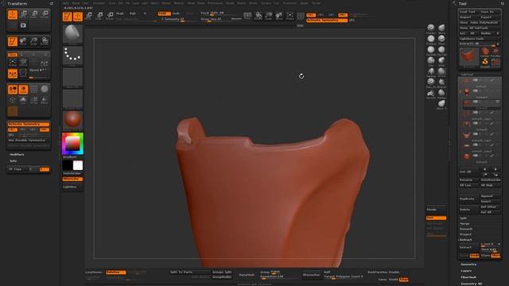
Task: Select the Pinch brush
Action: 441,39
